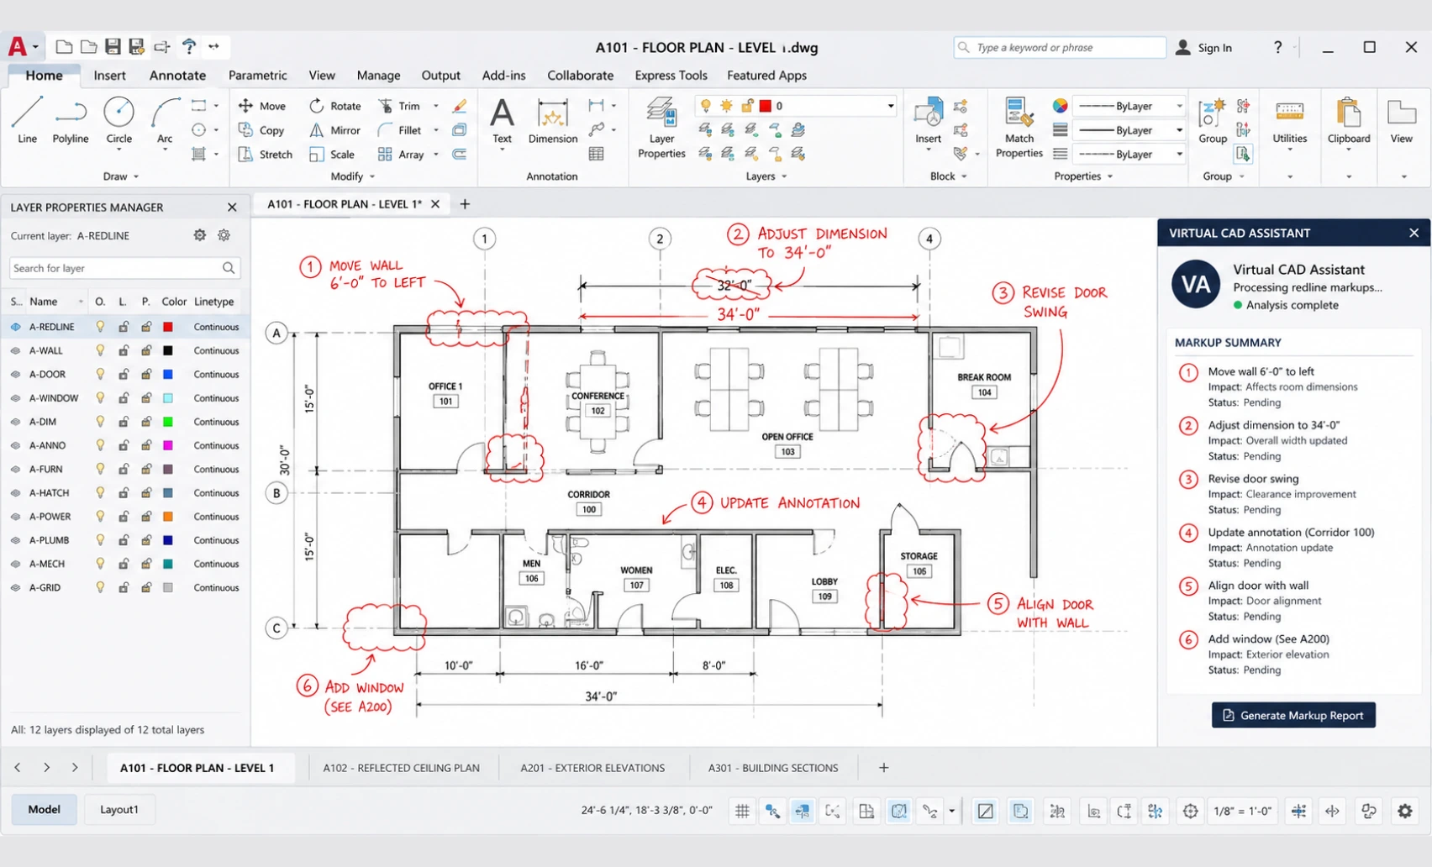Viewport: 1432px width, 867px height.
Task: Activate the Stretch tool
Action: (266, 155)
